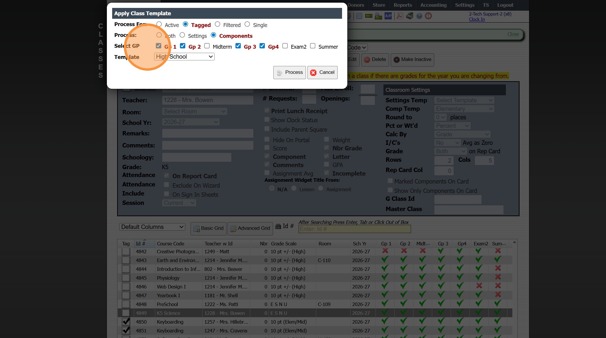
Task: Open the Accounting menu
Action: click(x=433, y=5)
